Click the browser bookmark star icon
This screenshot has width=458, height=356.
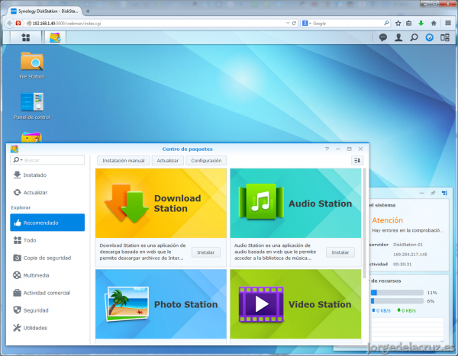tap(398, 23)
